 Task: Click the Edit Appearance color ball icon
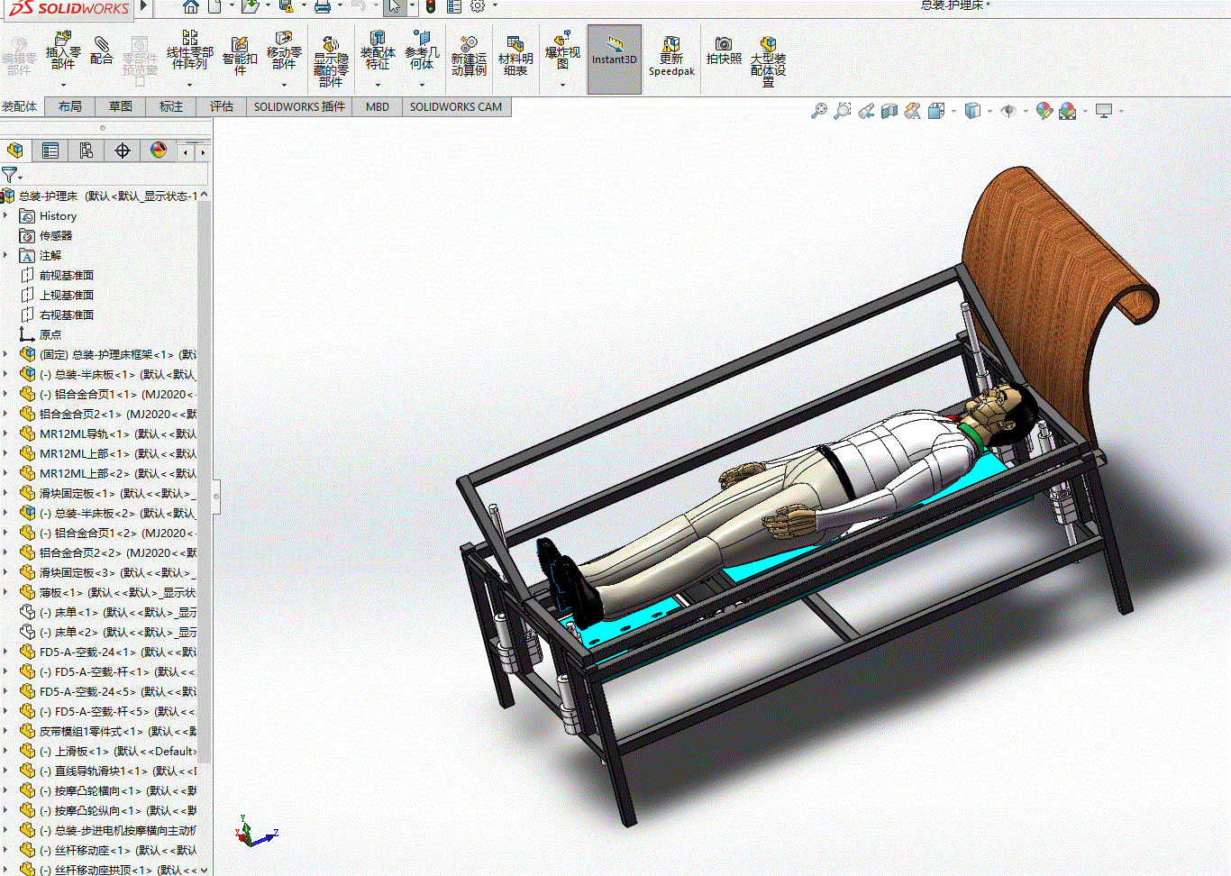tap(1044, 111)
